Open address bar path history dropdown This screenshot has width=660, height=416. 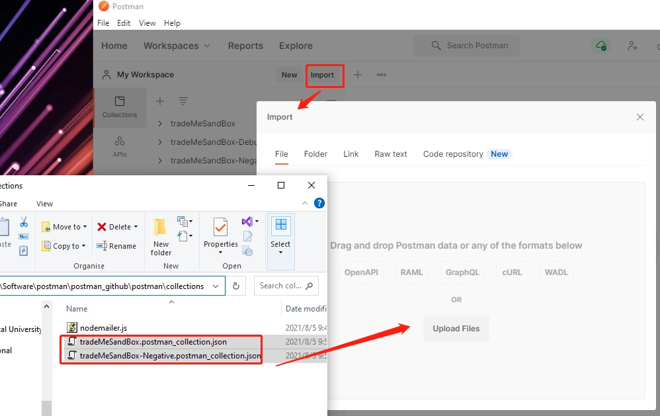pos(216,286)
